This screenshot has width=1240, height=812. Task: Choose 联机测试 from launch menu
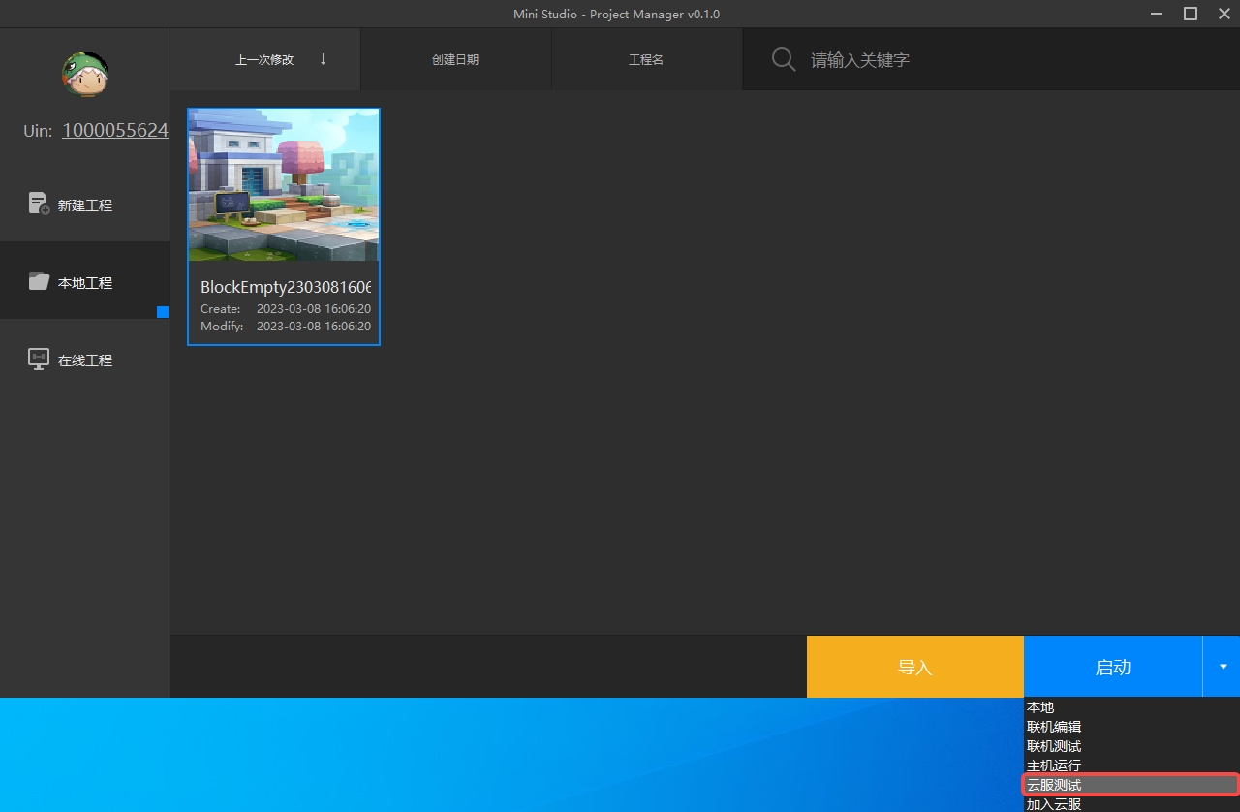[x=1131, y=746]
